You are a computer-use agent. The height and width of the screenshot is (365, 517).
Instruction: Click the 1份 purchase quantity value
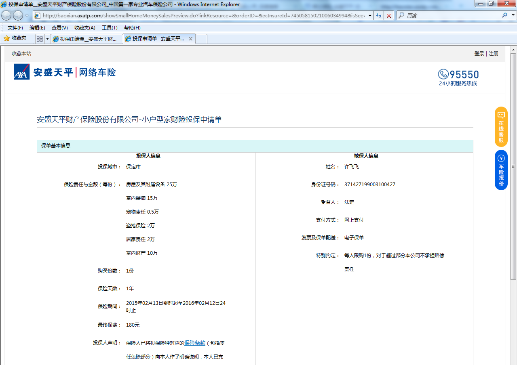pos(130,271)
